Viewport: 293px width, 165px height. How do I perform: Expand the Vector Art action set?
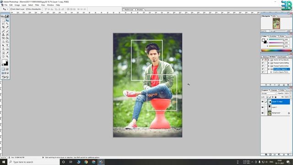coord(269,60)
